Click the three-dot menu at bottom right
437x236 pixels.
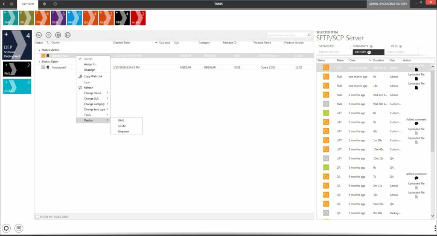(x=435, y=228)
